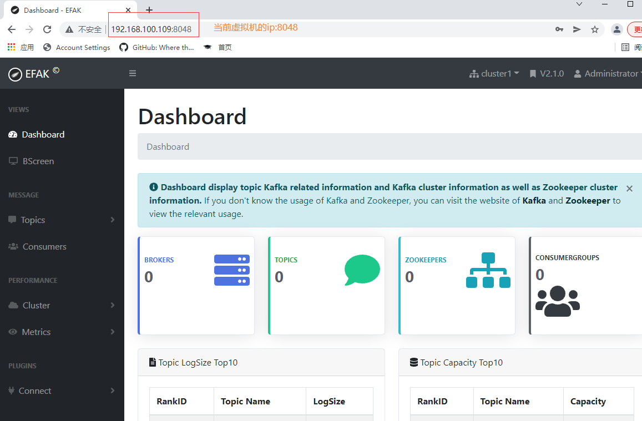This screenshot has width=642, height=421.
Task: Open a new browser tab
Action: 149,10
